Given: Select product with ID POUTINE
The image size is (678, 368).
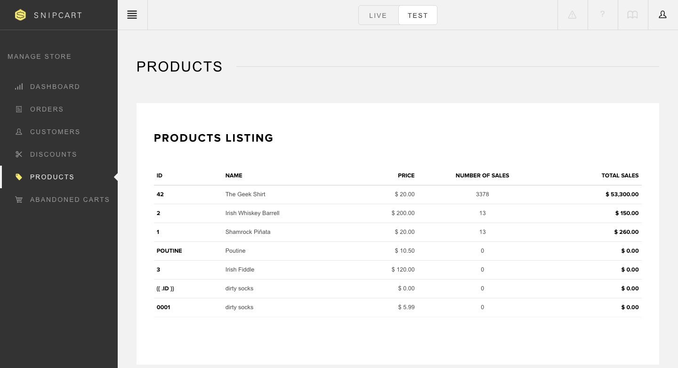Looking at the screenshot, I should pos(169,251).
